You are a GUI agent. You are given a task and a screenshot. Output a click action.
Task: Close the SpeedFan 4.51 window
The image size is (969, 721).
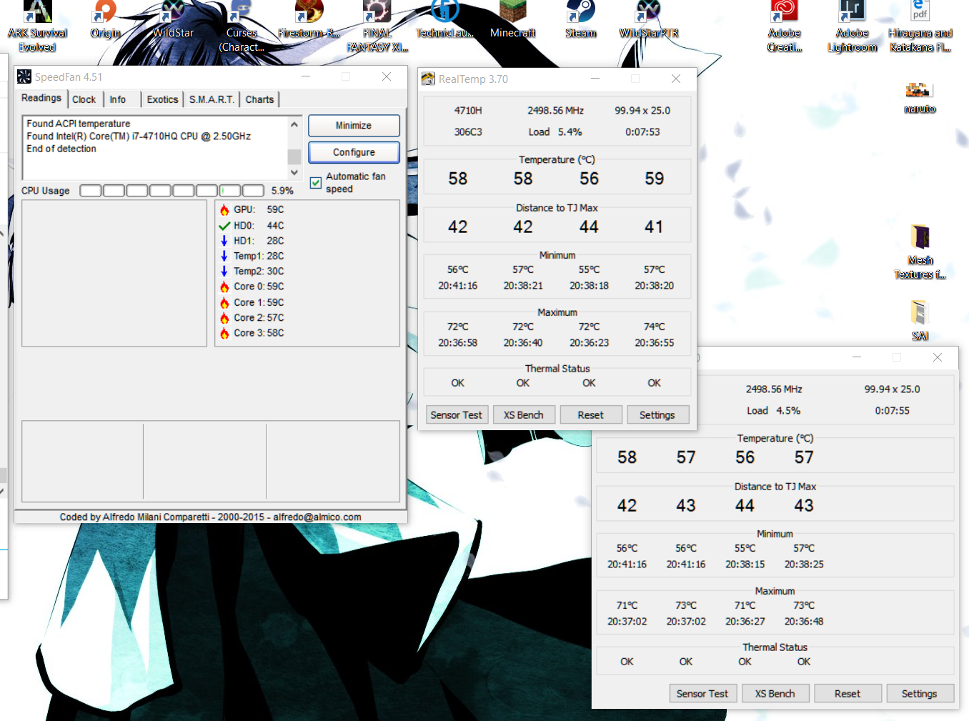[x=387, y=76]
